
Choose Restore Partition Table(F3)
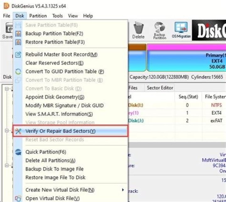[x=71, y=42]
